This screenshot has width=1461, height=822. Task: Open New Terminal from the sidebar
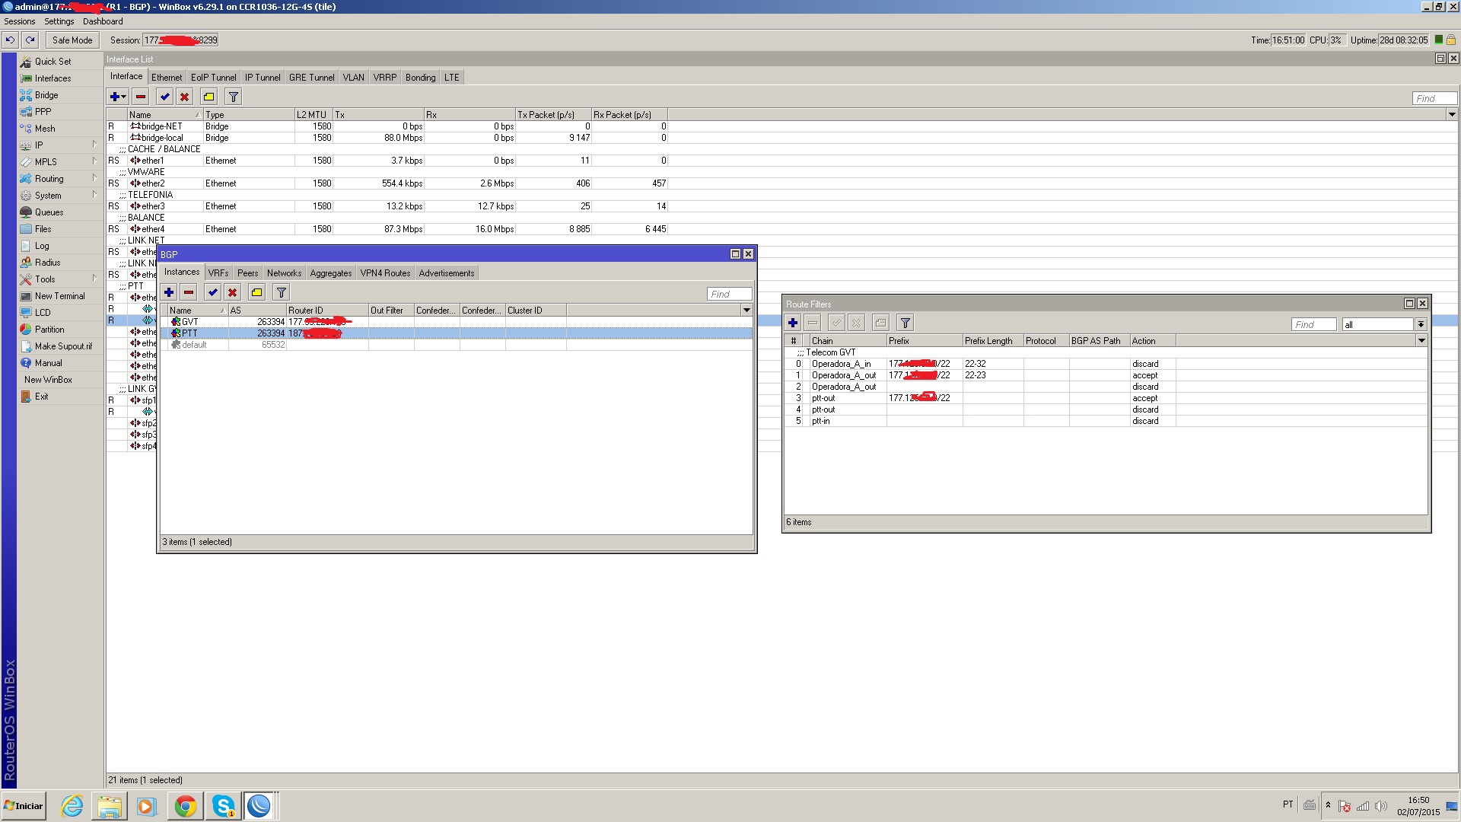pos(59,296)
